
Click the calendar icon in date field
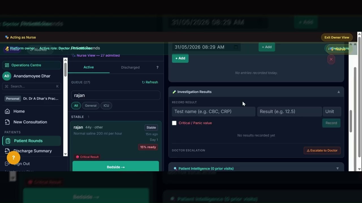236,47
